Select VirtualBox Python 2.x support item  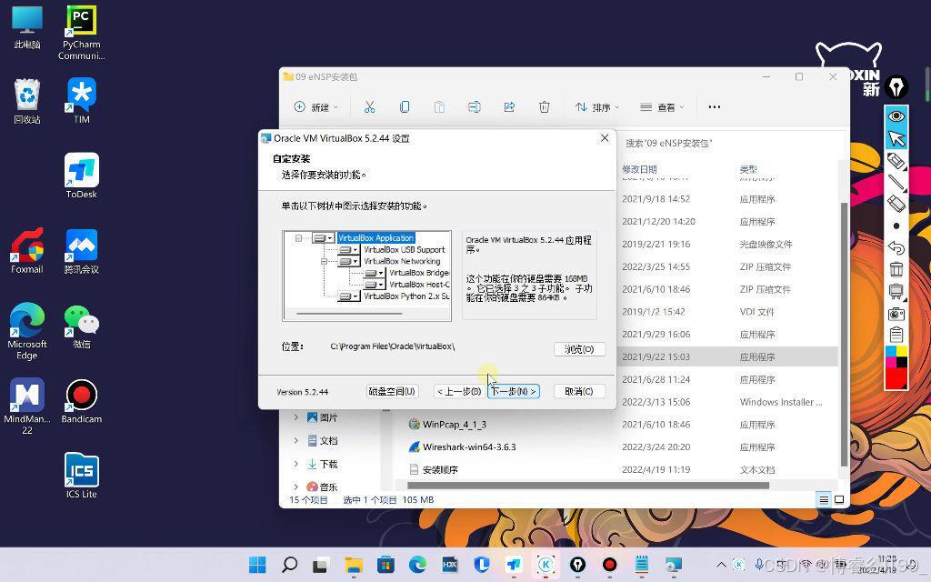[x=406, y=296]
